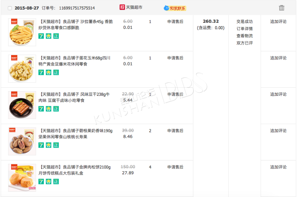Click the shield guarantee icon under 金牌肉松饼
Viewport: 300px width, 197px height.
(x=48, y=182)
